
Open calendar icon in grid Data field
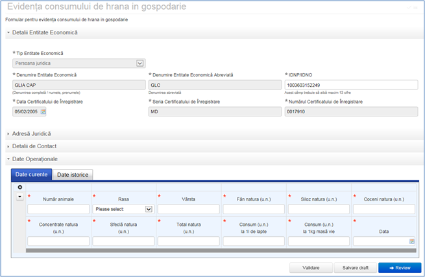(x=411, y=241)
